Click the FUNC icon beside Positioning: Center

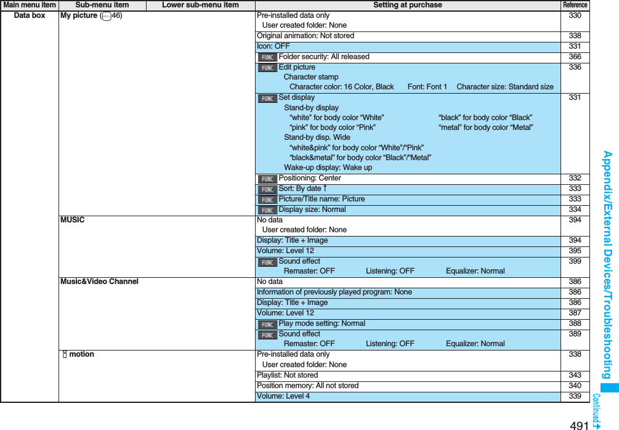(x=267, y=178)
